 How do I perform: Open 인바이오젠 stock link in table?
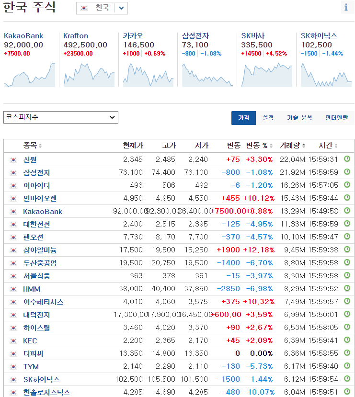(x=40, y=198)
